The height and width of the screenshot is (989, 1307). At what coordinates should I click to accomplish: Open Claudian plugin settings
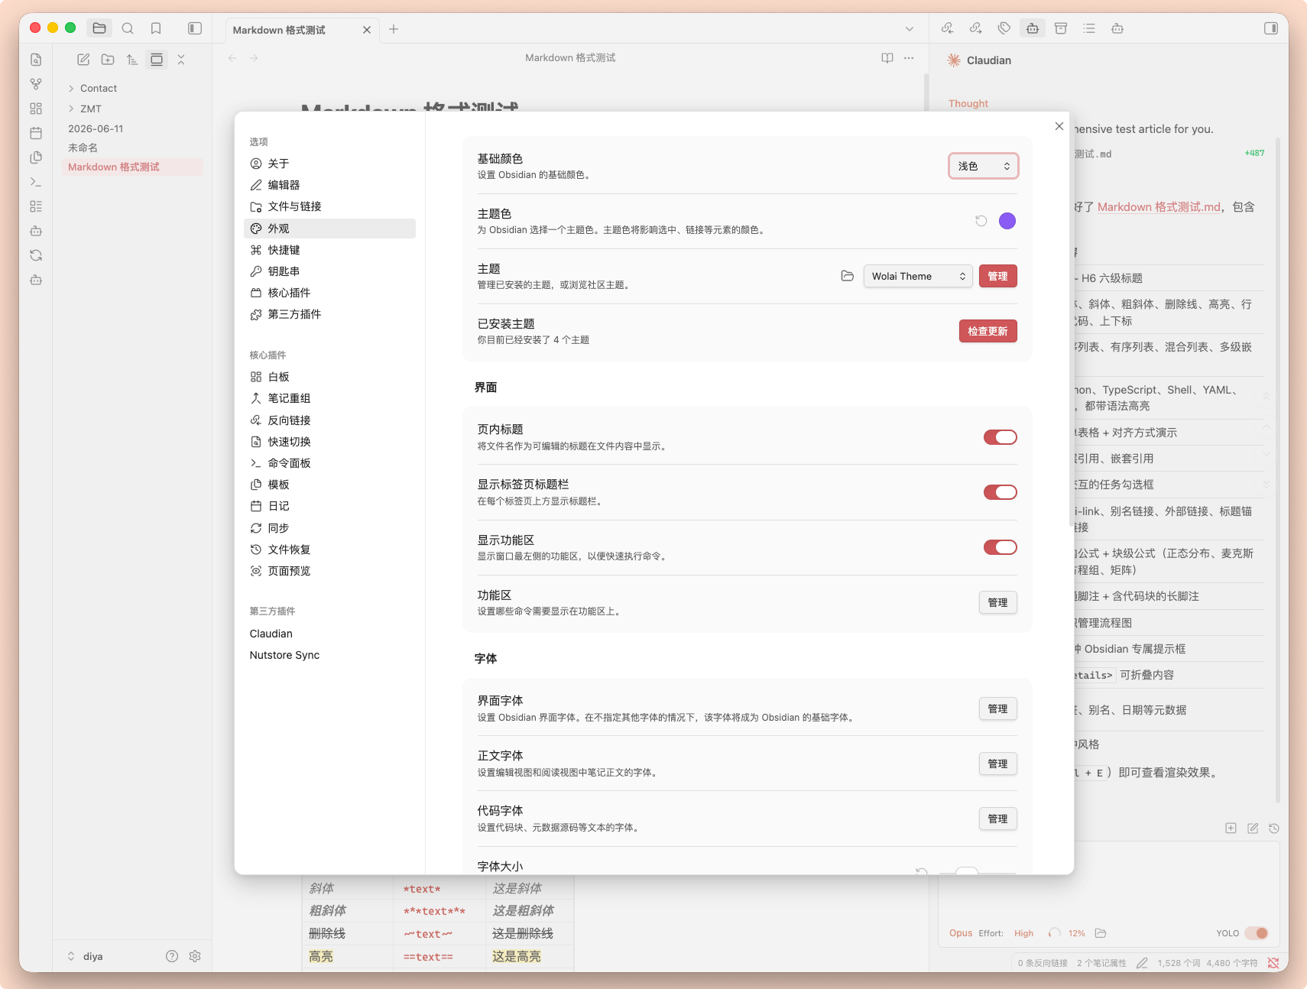[x=329, y=634]
